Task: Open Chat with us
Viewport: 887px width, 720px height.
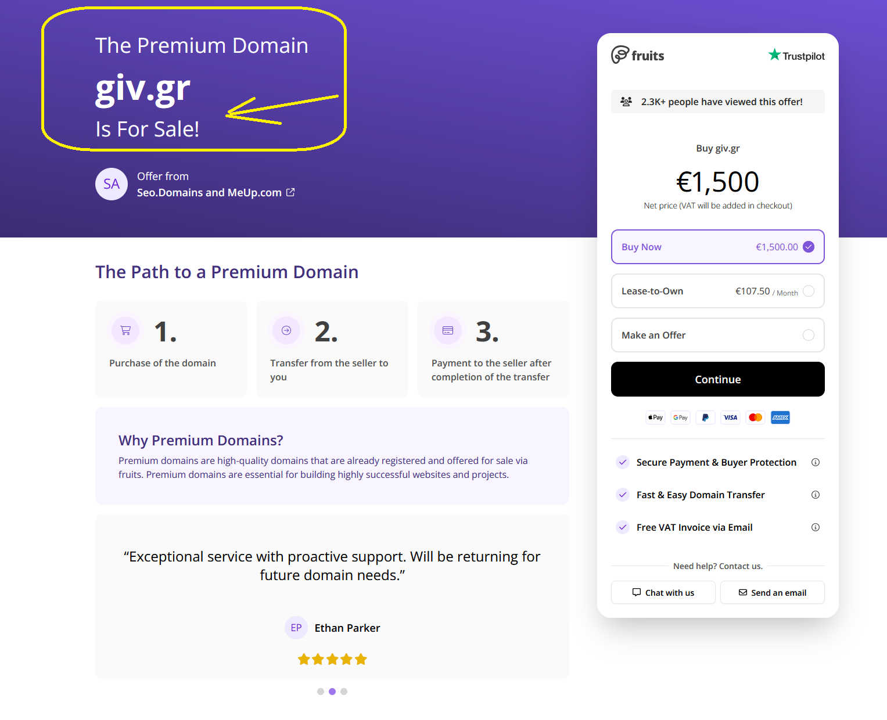Action: click(663, 592)
